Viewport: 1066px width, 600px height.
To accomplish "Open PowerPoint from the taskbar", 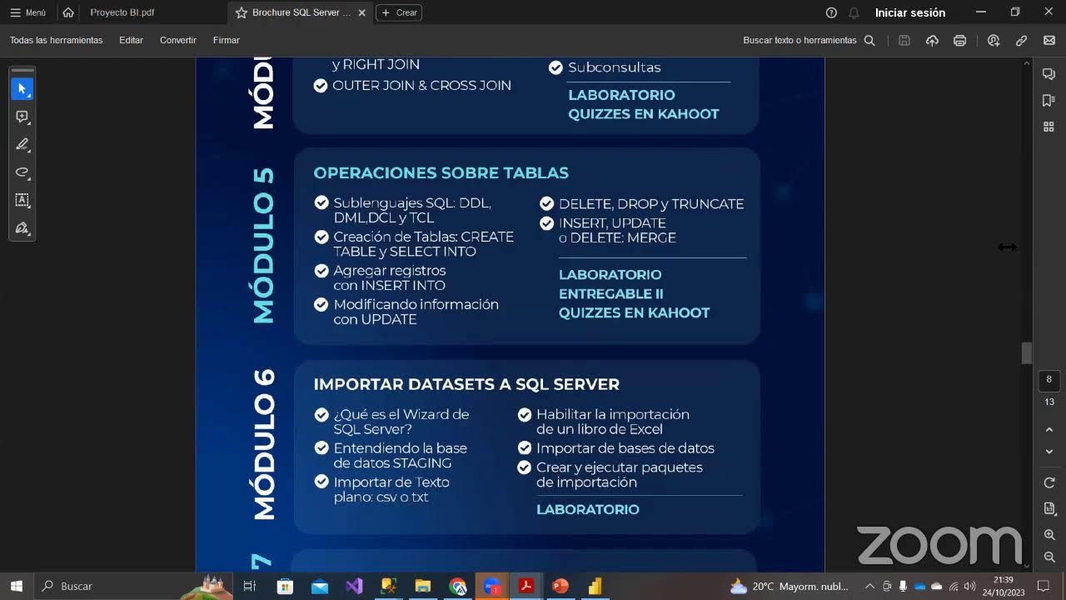I will 560,586.
